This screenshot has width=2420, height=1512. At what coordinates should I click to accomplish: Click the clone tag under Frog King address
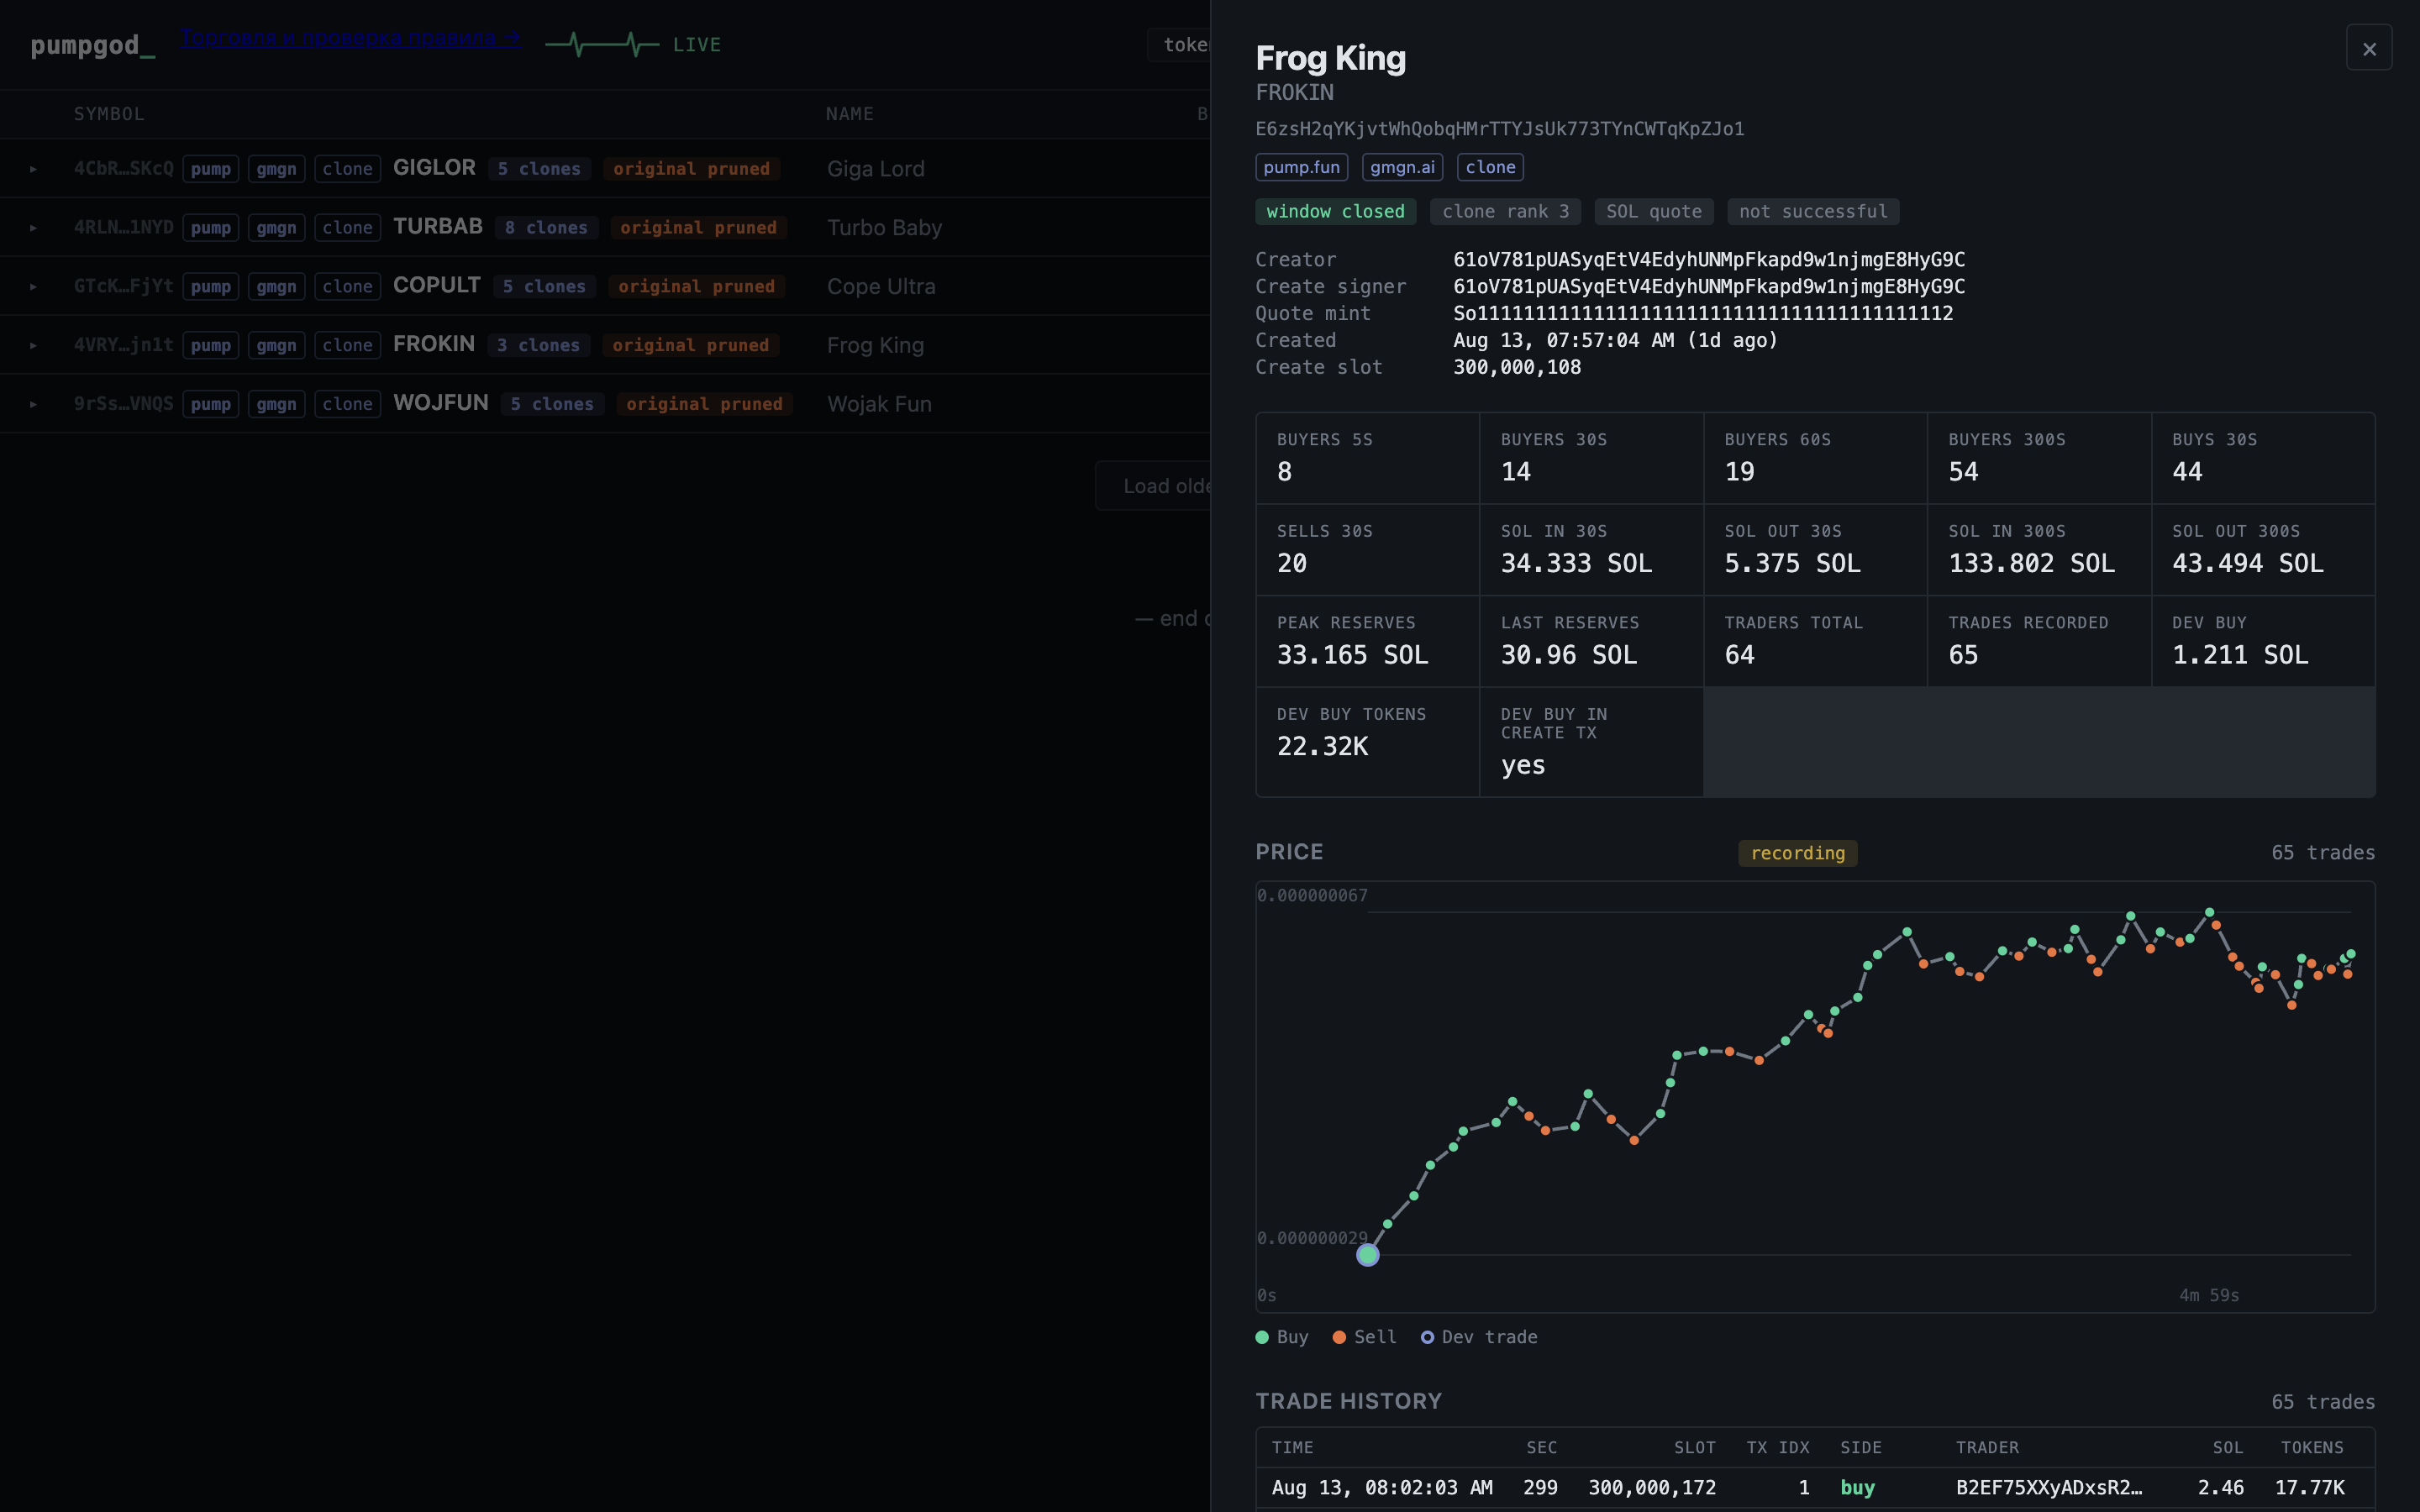1490,167
